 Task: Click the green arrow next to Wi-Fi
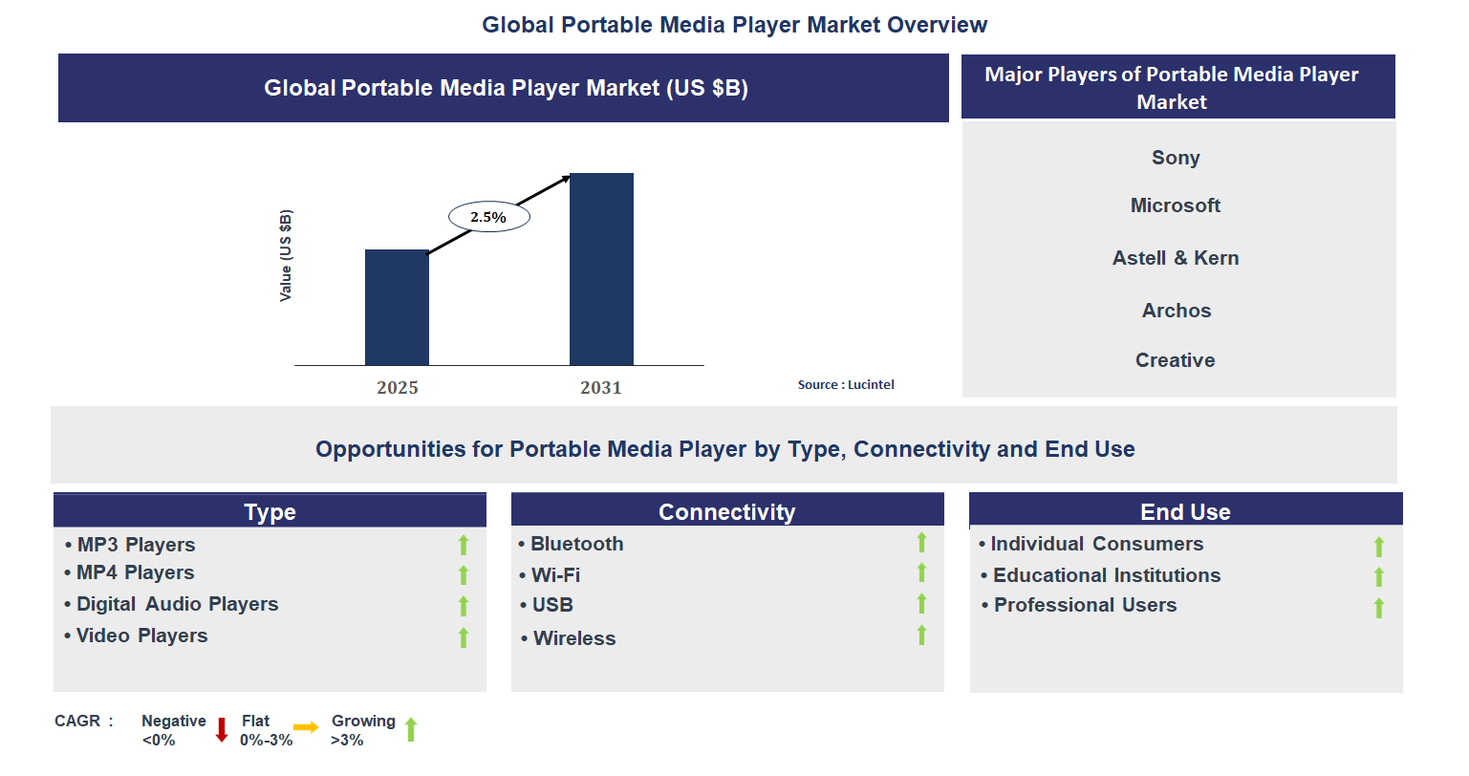[x=920, y=573]
